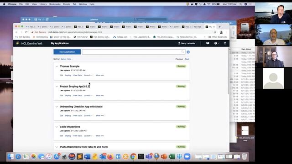
Task: Open Volt Tutorial bookmark
Action: [x=81, y=37]
